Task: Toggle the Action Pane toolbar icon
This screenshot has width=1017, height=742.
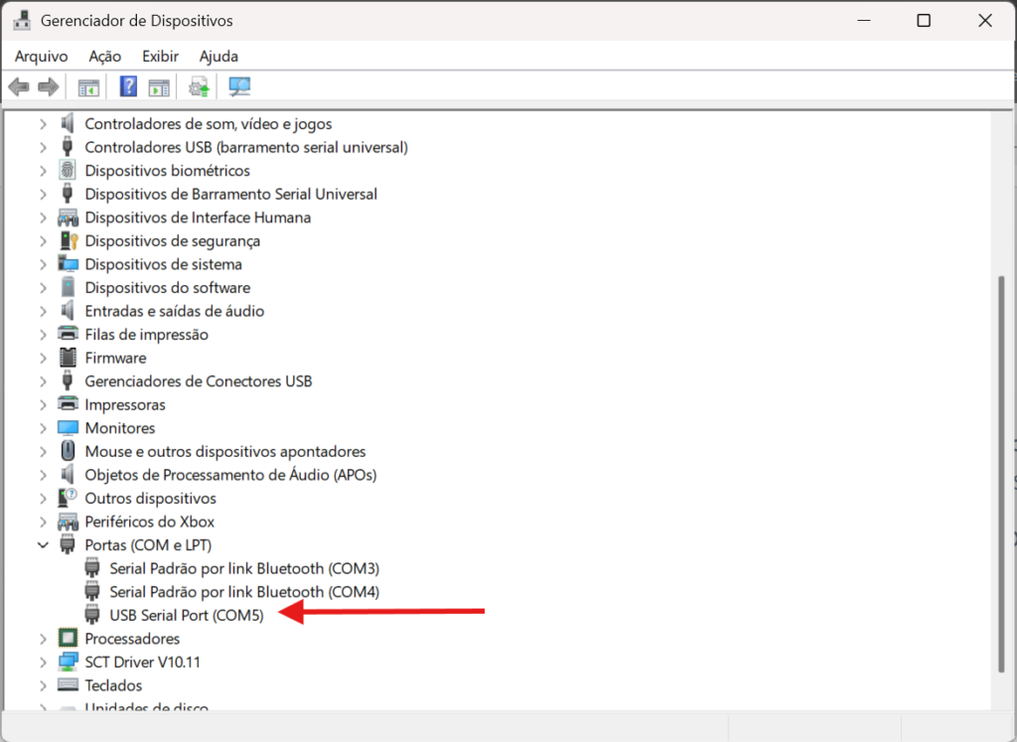Action: (159, 87)
